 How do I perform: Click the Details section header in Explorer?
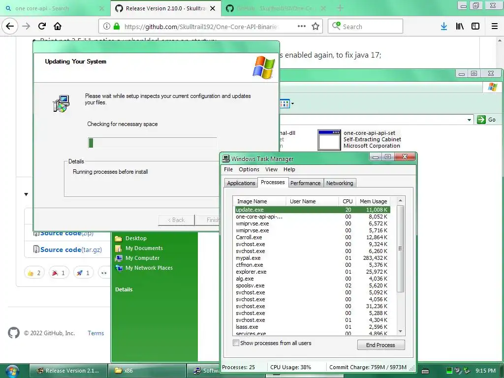(124, 289)
